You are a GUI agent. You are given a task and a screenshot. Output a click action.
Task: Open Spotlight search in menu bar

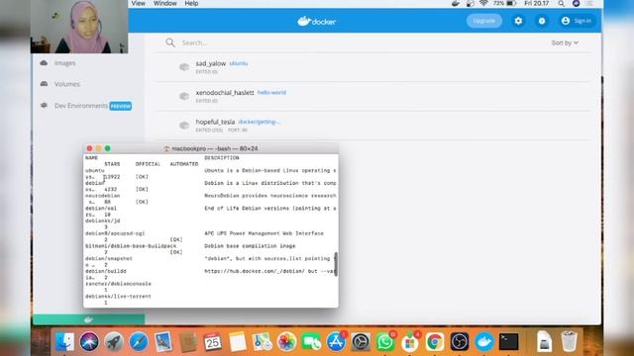562,3
